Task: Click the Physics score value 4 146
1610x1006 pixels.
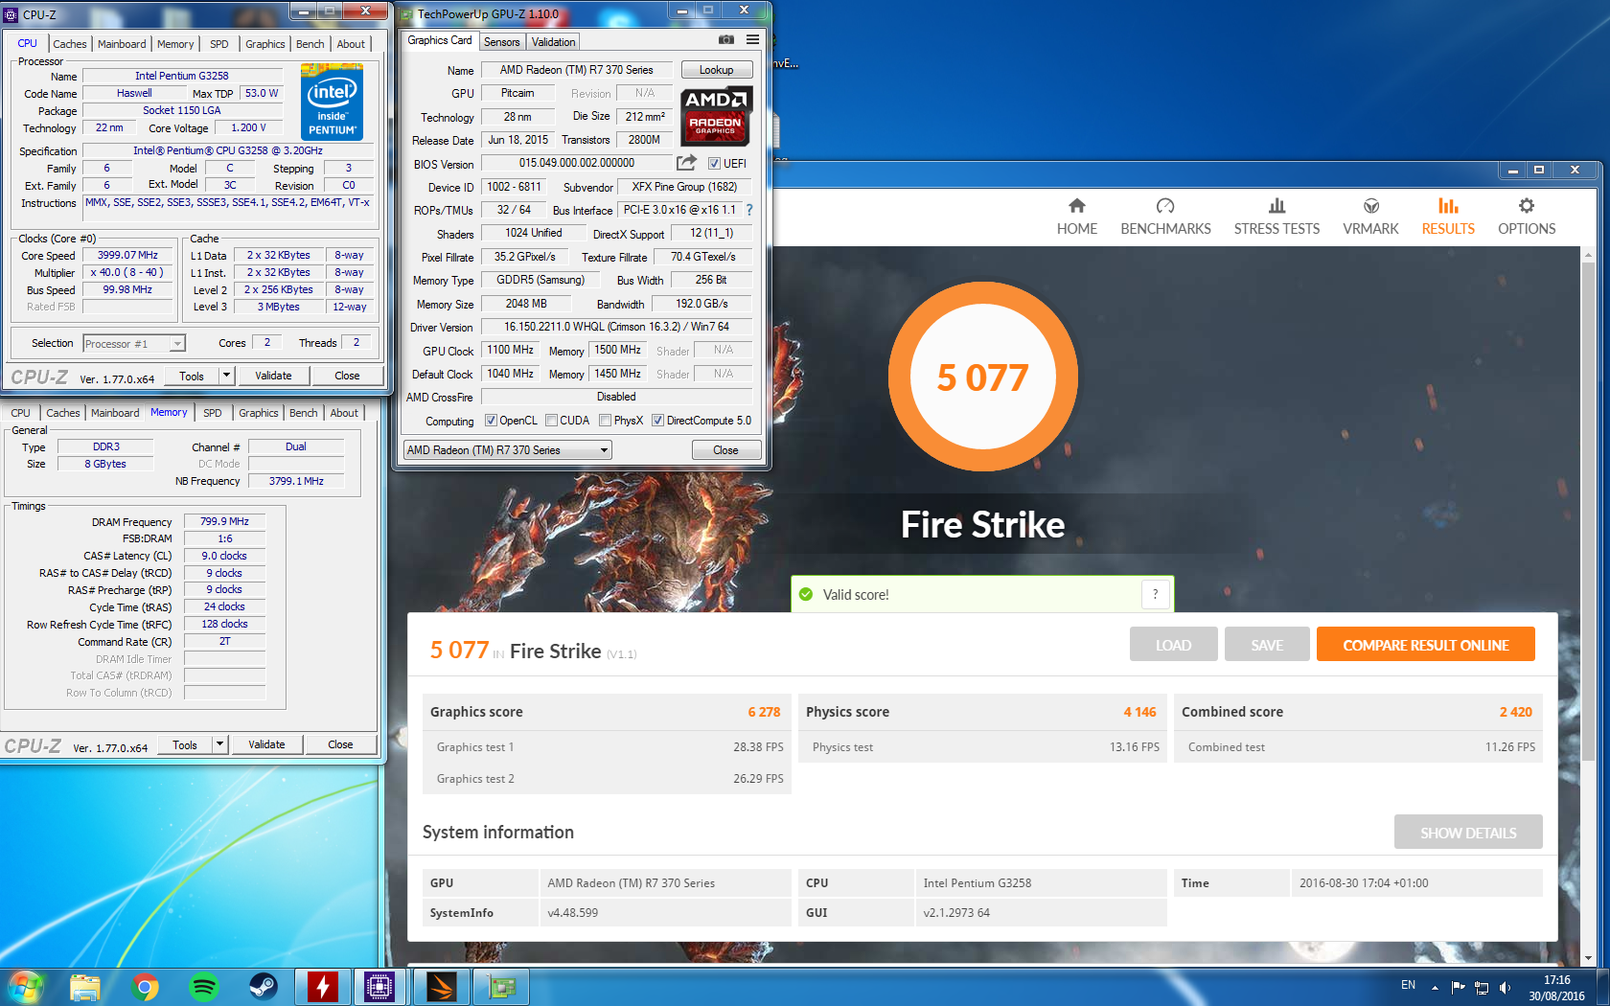Action: (1139, 712)
